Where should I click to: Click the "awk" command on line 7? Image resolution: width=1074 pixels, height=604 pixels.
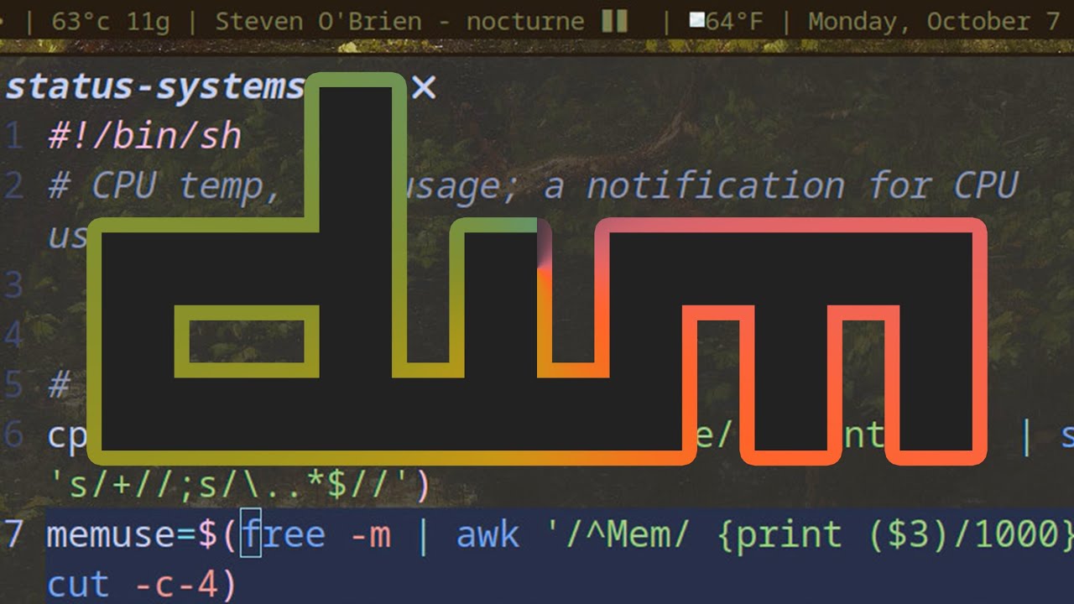487,534
